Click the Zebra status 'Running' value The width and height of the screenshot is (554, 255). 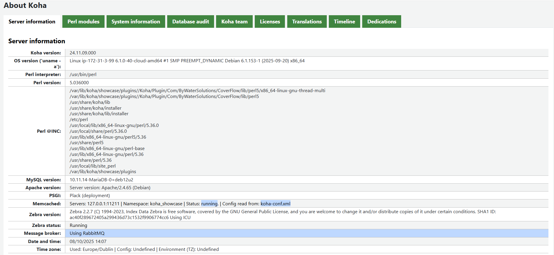coord(78,225)
